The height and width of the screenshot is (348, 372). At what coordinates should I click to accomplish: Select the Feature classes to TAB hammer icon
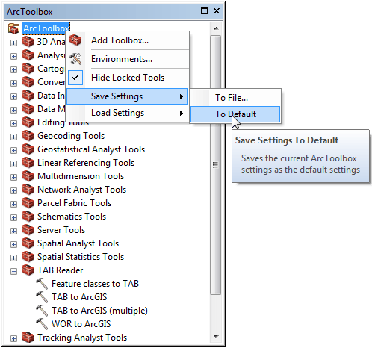tap(42, 284)
